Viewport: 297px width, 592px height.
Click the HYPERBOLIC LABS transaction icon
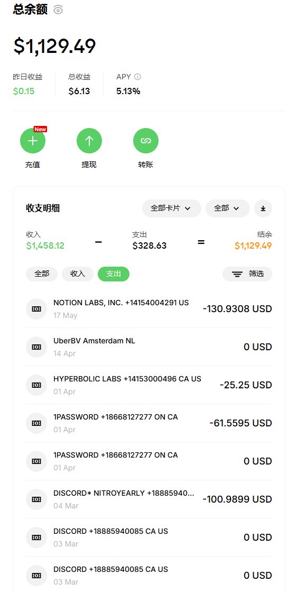tap(36, 385)
